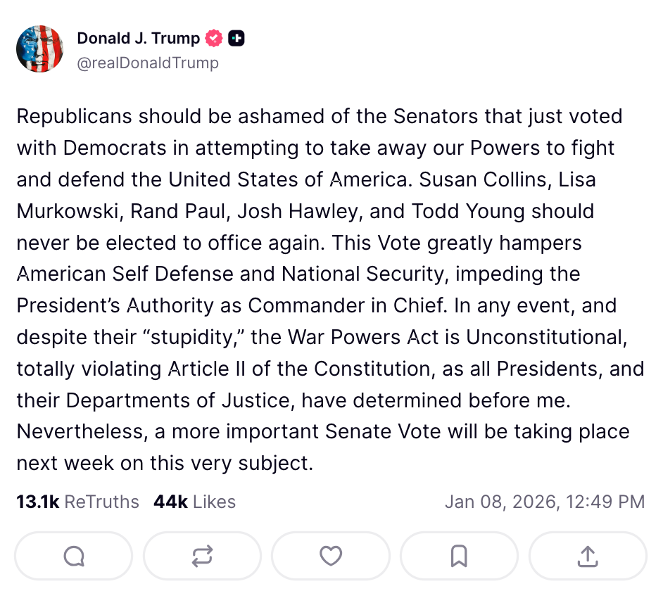
Task: Like the post with the heart icon
Action: [330, 557]
